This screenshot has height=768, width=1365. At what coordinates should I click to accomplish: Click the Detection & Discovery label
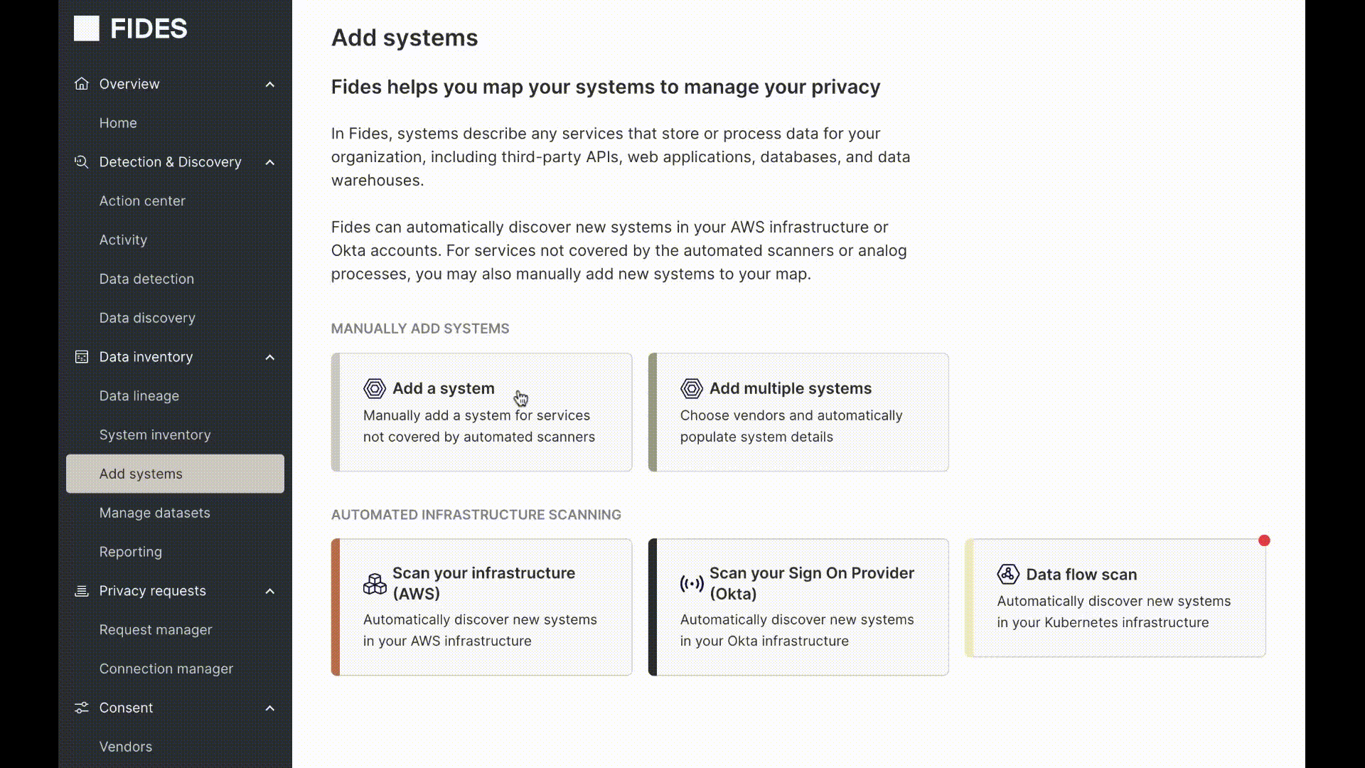click(x=171, y=162)
